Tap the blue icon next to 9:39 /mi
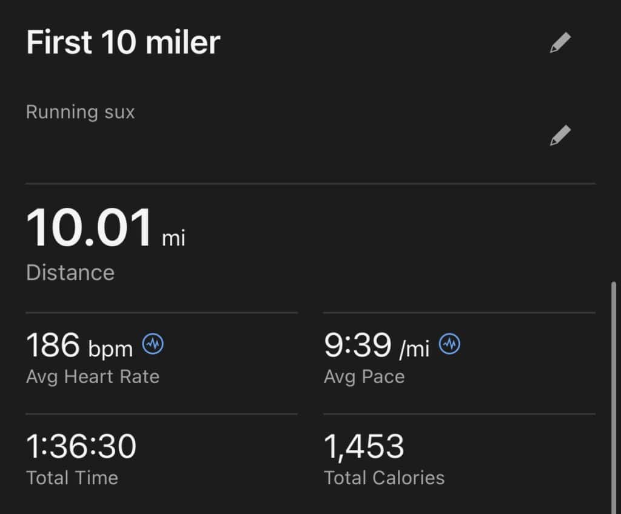Image resolution: width=621 pixels, height=514 pixels. (449, 344)
